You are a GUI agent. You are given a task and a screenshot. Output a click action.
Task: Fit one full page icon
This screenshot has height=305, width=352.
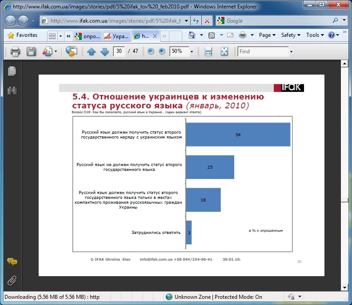(224, 51)
